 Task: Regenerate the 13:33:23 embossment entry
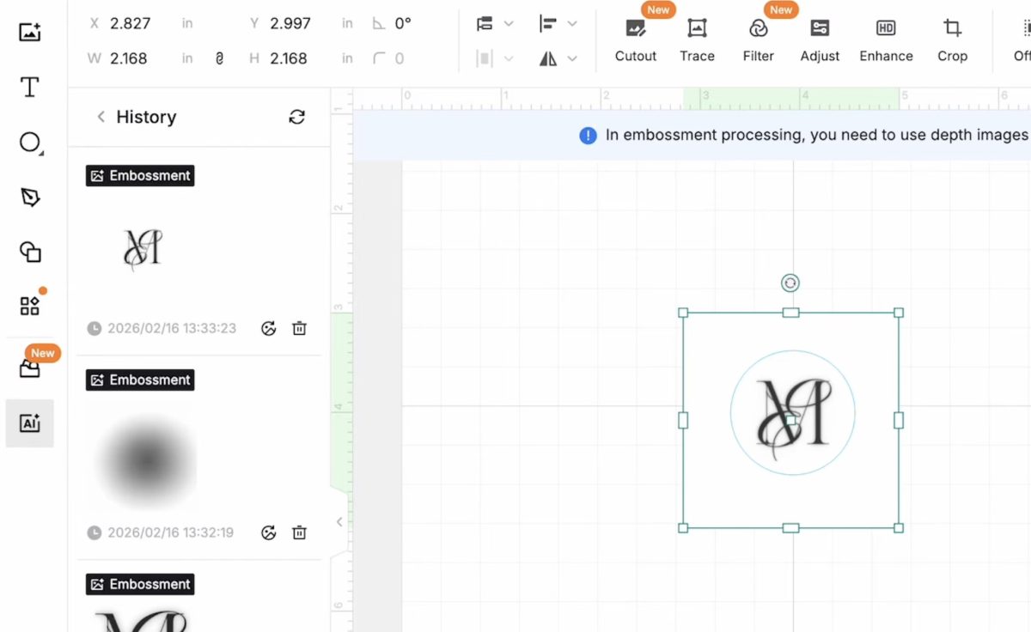tap(269, 328)
